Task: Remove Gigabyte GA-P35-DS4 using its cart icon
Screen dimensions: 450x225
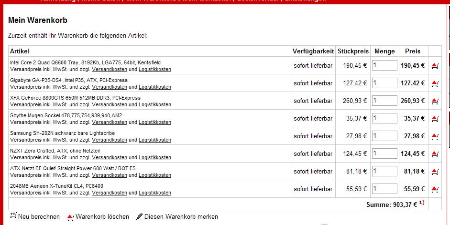Action: pyautogui.click(x=435, y=83)
